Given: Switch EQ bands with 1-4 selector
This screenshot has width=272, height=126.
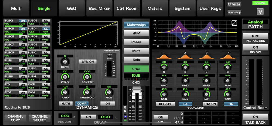Looking at the screenshot, I should pyautogui.click(x=186, y=104).
